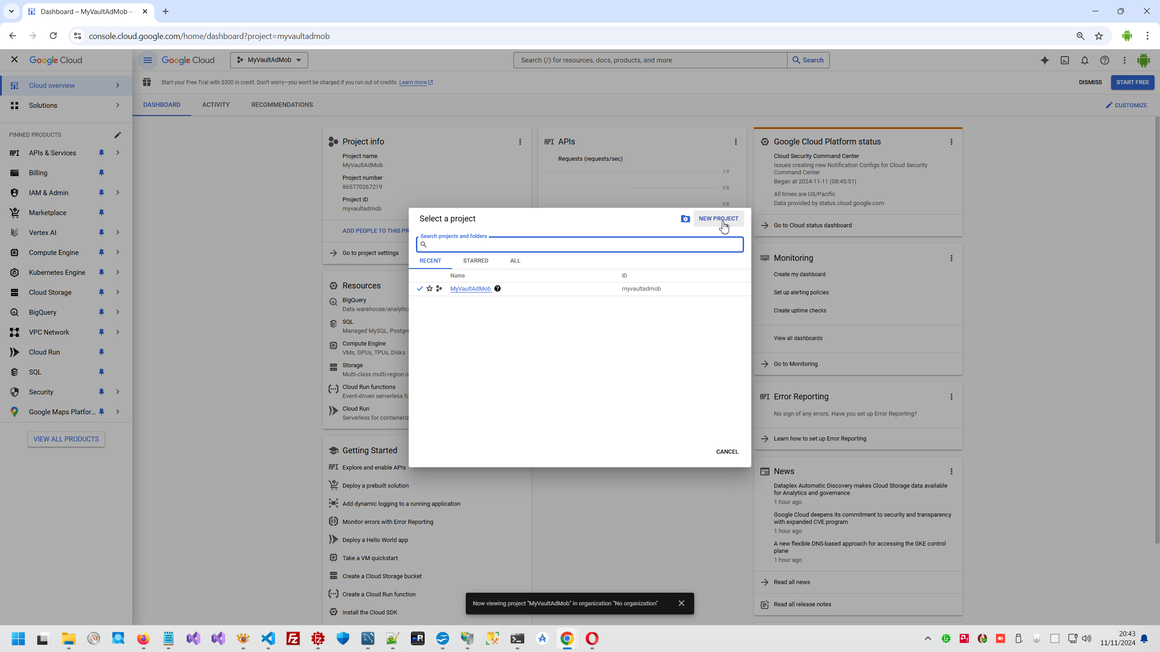Activate Cloud Shell terminal icon
The image size is (1160, 652).
tap(1064, 60)
